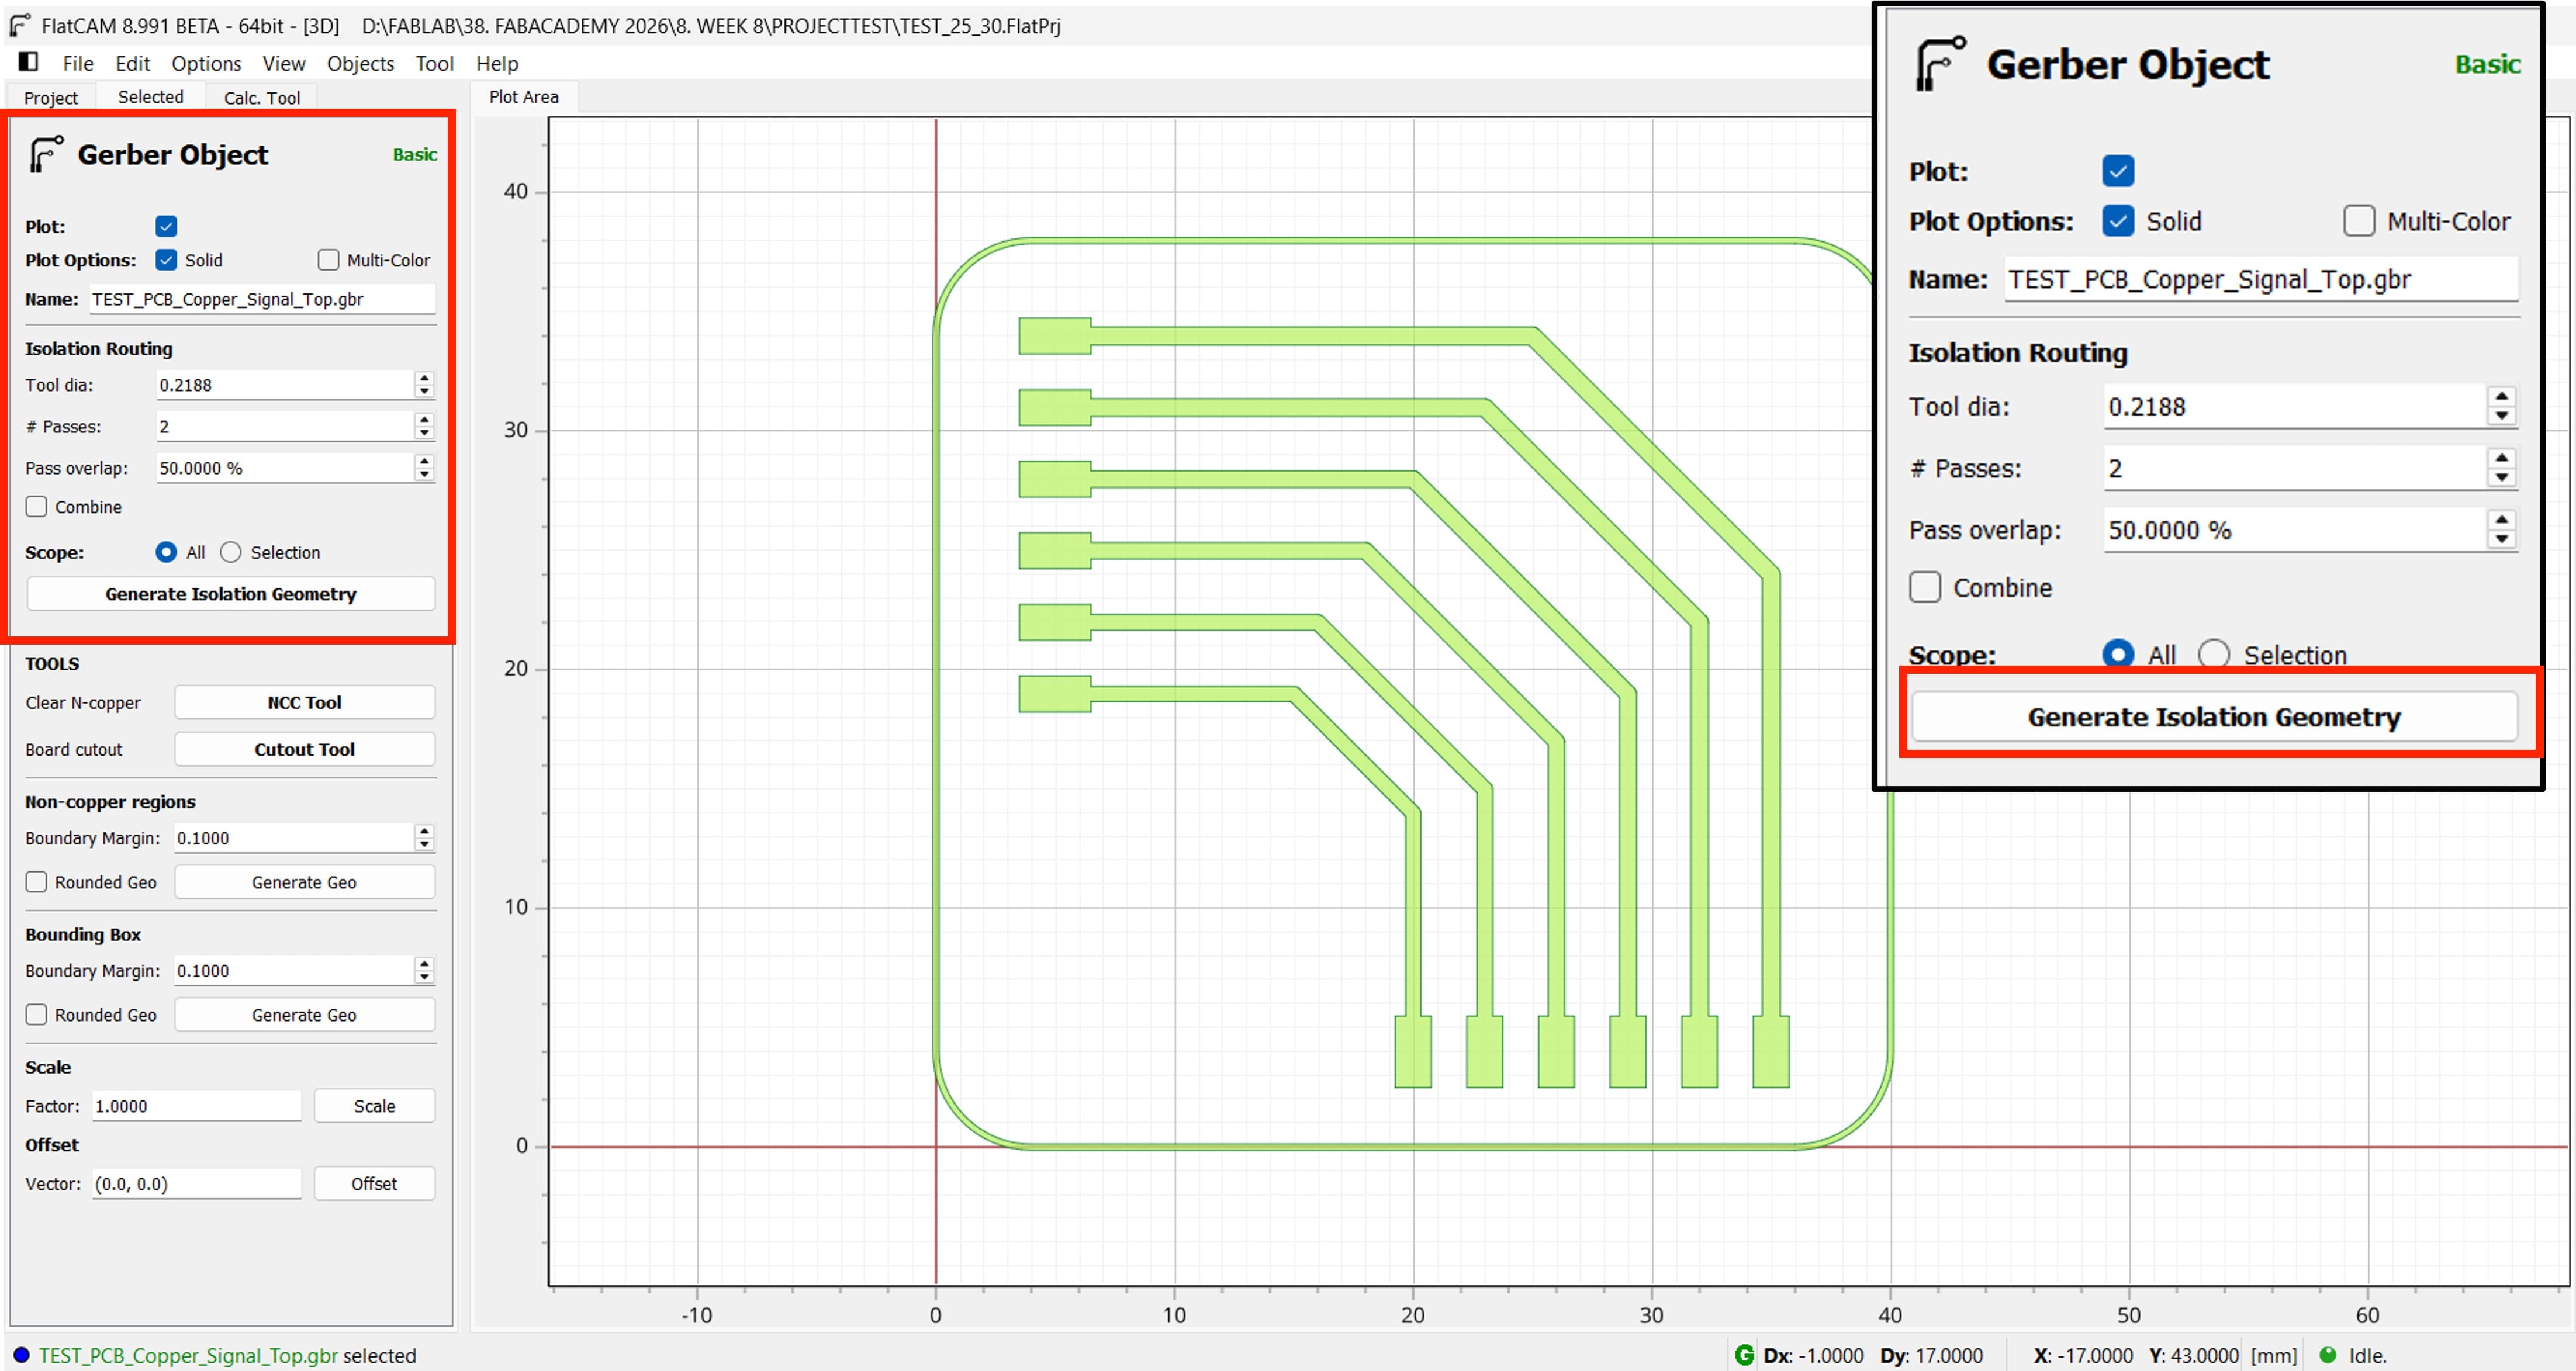Click the Gerber Object icon in left panel

(x=46, y=154)
